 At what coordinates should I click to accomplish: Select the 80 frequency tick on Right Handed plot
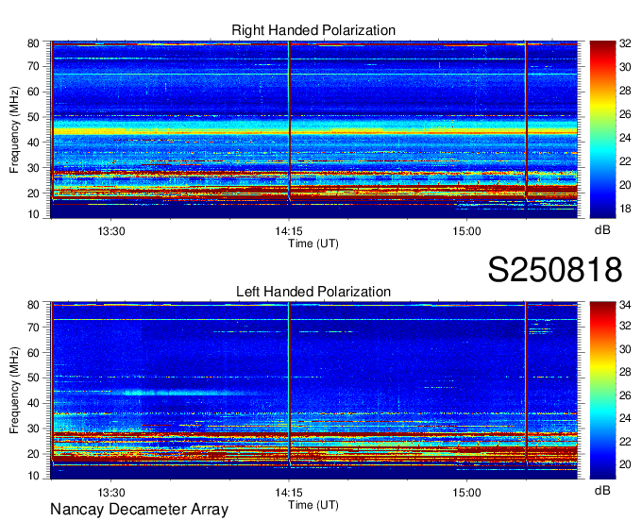(x=33, y=43)
